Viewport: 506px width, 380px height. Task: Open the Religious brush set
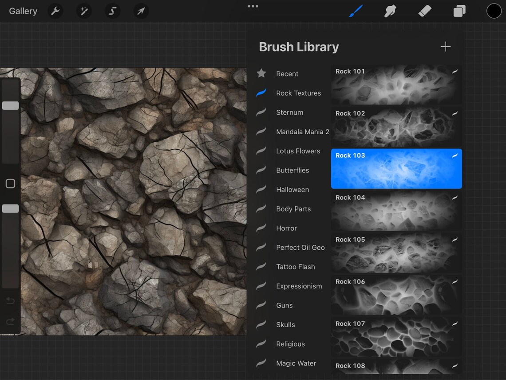[x=290, y=344]
